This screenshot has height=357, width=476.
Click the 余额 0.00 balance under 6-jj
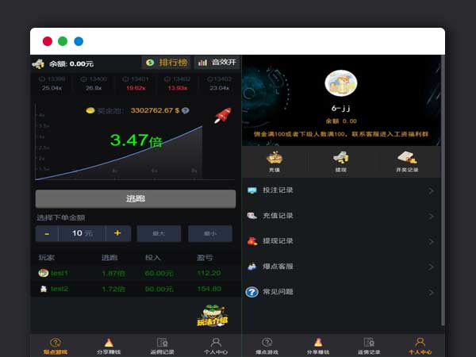[x=341, y=121]
